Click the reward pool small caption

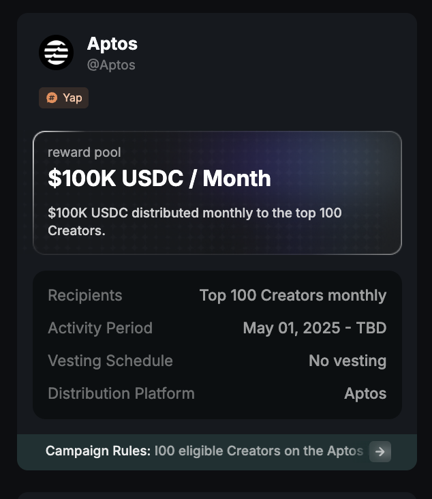click(x=84, y=153)
